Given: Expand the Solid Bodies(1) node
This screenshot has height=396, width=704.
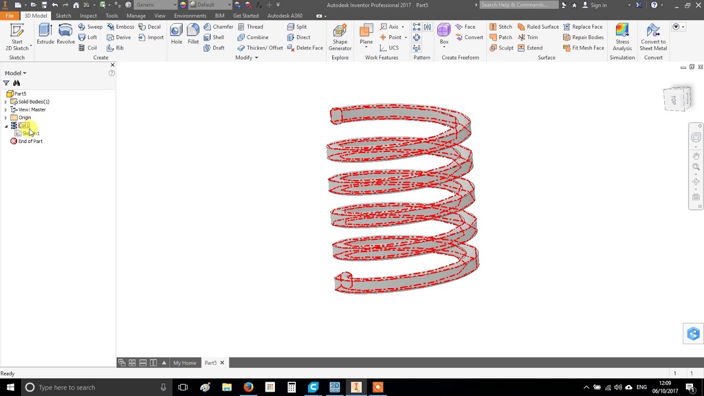Looking at the screenshot, I should [5, 102].
